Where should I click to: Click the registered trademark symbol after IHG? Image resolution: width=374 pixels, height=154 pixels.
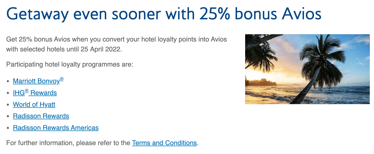click(27, 91)
